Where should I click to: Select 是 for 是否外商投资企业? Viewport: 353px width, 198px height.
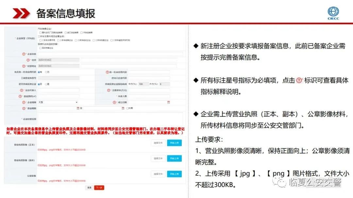click(46, 84)
